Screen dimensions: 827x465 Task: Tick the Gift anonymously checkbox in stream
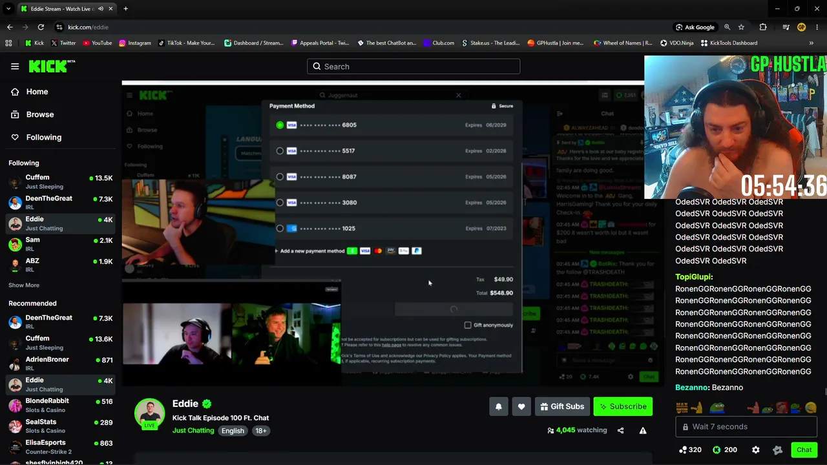[x=468, y=325]
